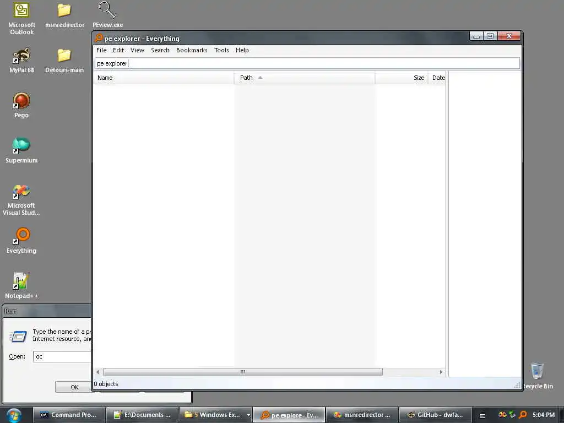Image resolution: width=564 pixels, height=423 pixels.
Task: Click the scroll right arrow of results list
Action: 441,372
